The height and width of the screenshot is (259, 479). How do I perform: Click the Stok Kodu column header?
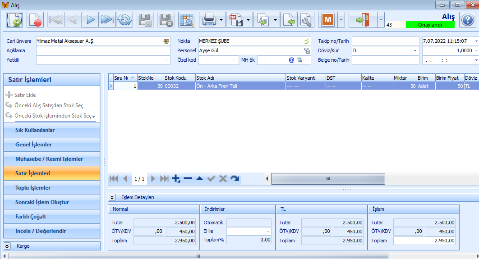click(180, 78)
